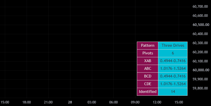Select the BCD row label

148,76
